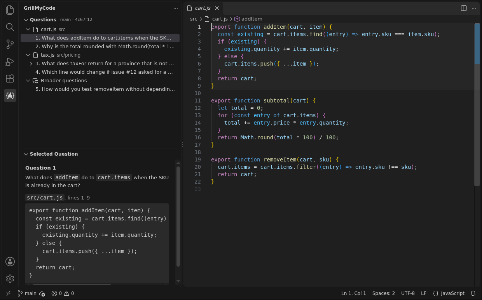Image resolution: width=482 pixels, height=300 pixels.
Task: Open editor More Actions ellipsis
Action: click(x=474, y=8)
